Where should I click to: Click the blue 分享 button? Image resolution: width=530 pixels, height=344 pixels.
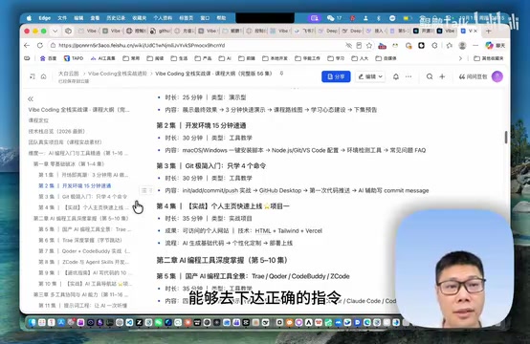pyautogui.click(x=336, y=76)
